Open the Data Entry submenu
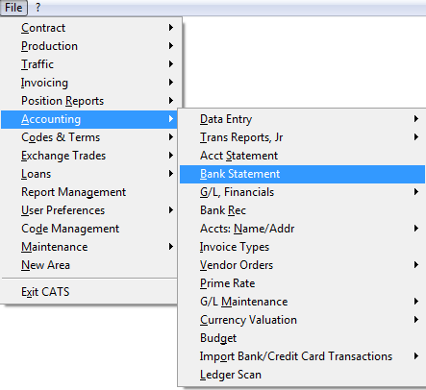This screenshot has height=390, width=426. pyautogui.click(x=302, y=119)
